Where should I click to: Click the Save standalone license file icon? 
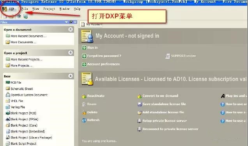139,104
